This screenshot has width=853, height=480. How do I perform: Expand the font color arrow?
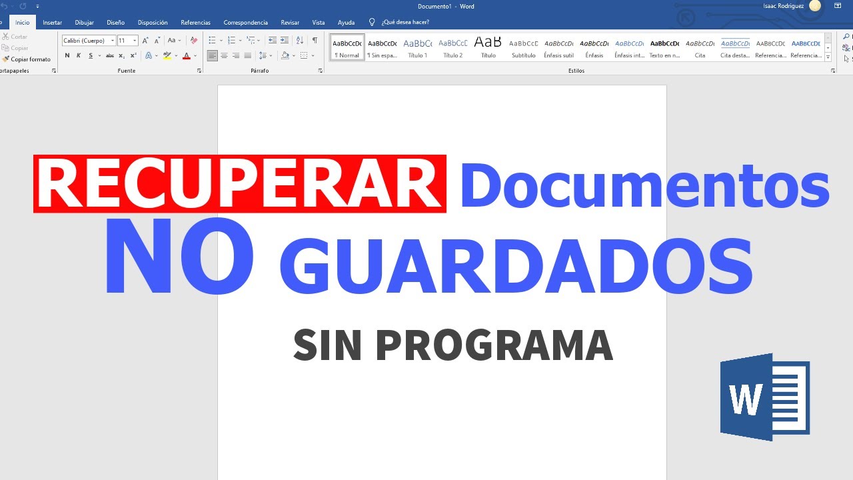[195, 56]
